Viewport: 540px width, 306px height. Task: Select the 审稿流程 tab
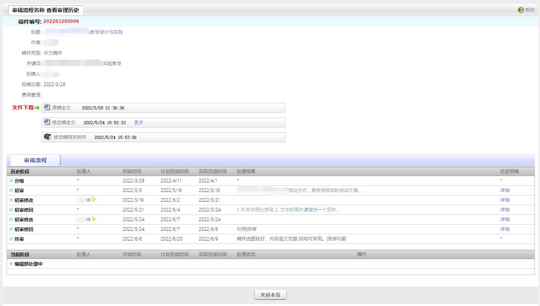35,160
